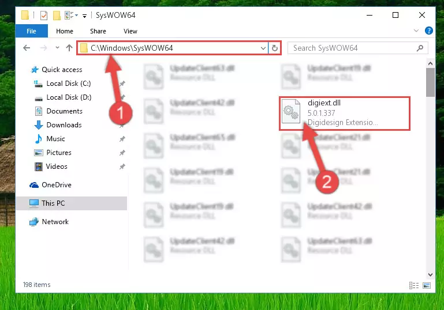Click the pin icon next to Music
The image size is (444, 310).
[x=122, y=139]
